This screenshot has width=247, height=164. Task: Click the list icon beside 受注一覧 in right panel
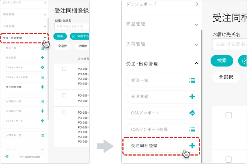click(x=192, y=81)
